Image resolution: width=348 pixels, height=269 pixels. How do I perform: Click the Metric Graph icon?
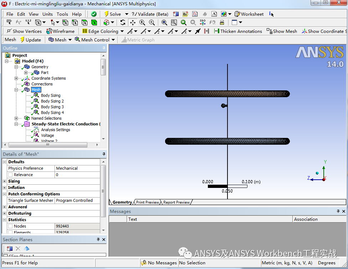[x=124, y=40]
